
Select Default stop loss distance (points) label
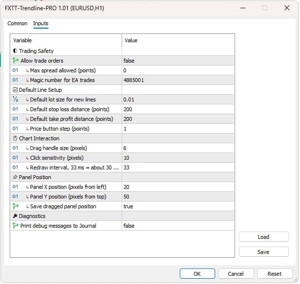pos(70,109)
